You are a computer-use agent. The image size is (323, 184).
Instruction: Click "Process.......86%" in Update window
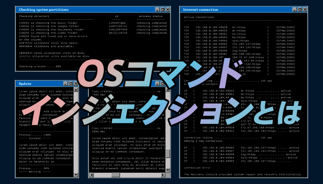(34, 168)
